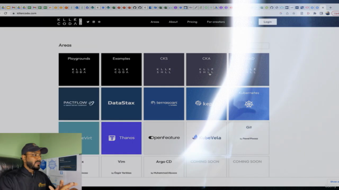Go to the Pricing page
Image resolution: width=339 pixels, height=190 pixels.
click(192, 22)
